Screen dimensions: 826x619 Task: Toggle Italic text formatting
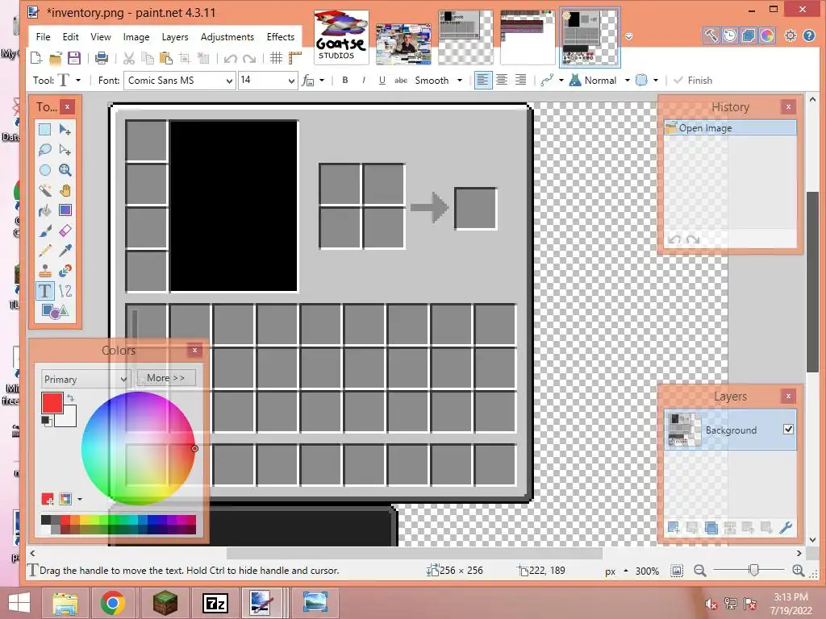pos(364,80)
